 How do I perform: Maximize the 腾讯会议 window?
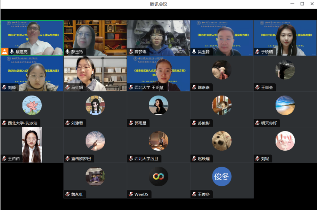pyautogui.click(x=302, y=4)
